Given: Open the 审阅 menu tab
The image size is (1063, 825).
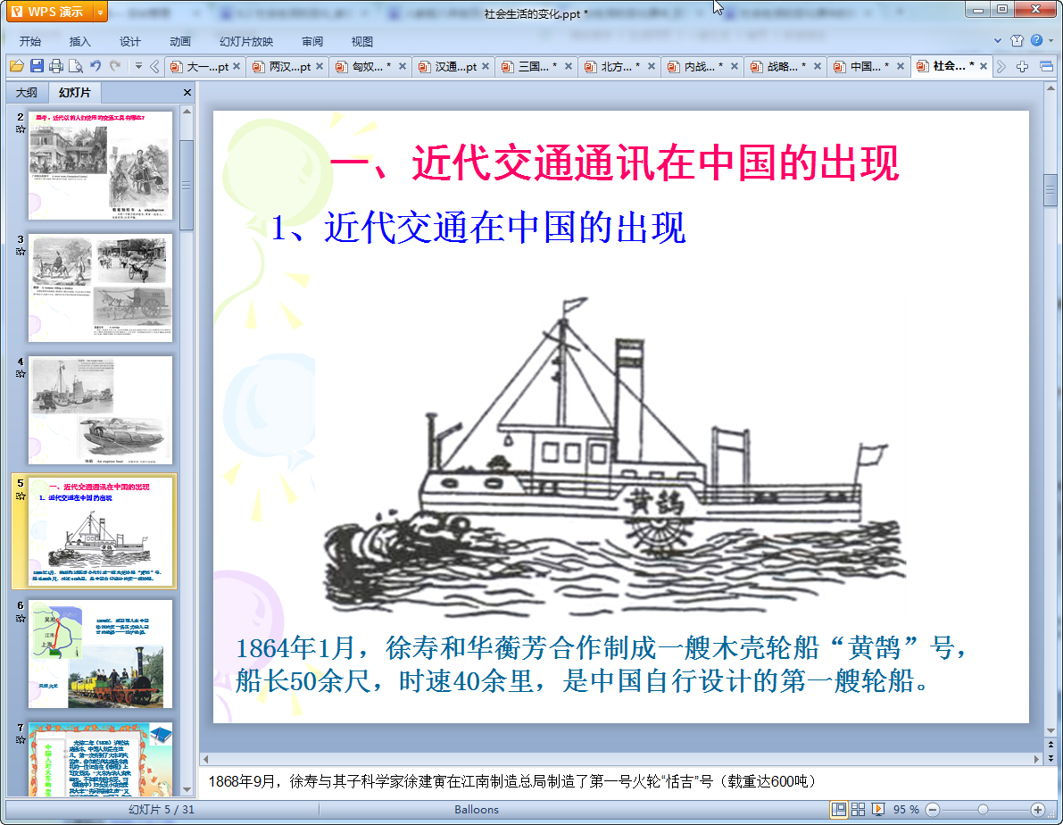Looking at the screenshot, I should tap(312, 41).
